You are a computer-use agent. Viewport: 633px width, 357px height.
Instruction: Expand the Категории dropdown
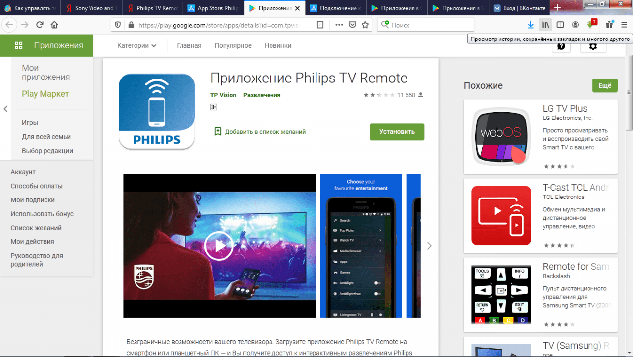click(x=136, y=45)
